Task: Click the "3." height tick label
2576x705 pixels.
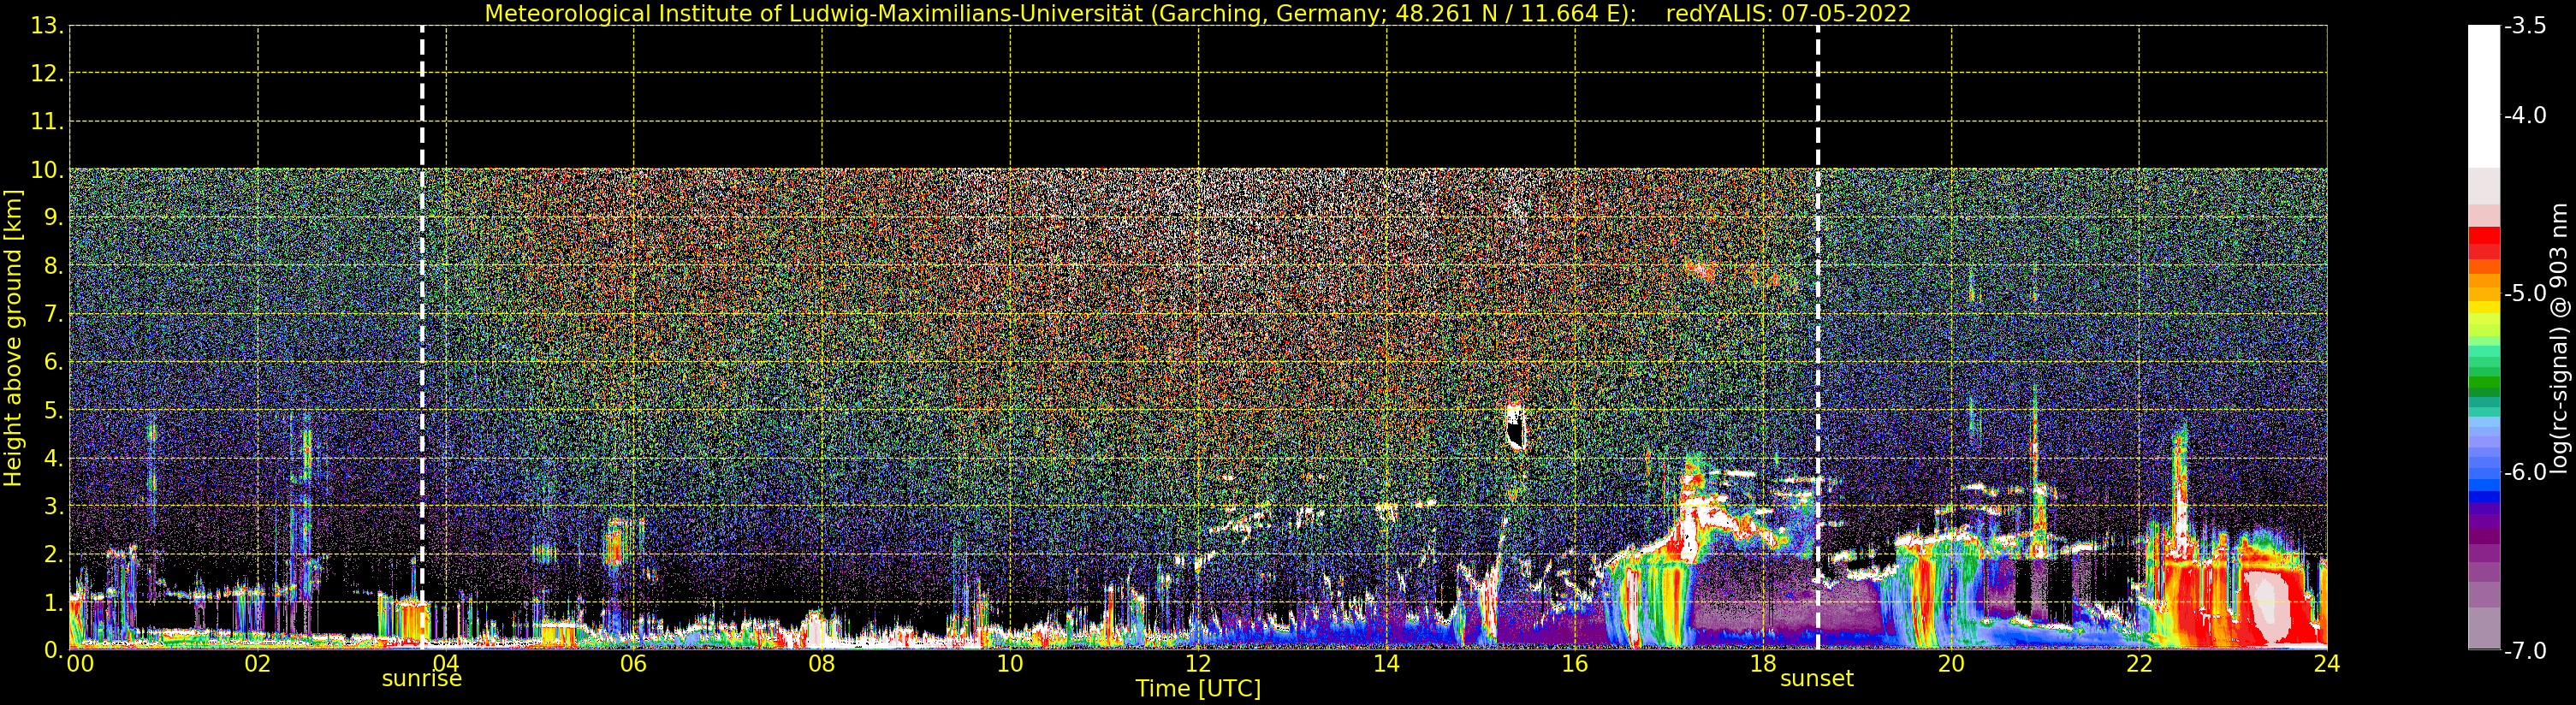Action: 53,507
